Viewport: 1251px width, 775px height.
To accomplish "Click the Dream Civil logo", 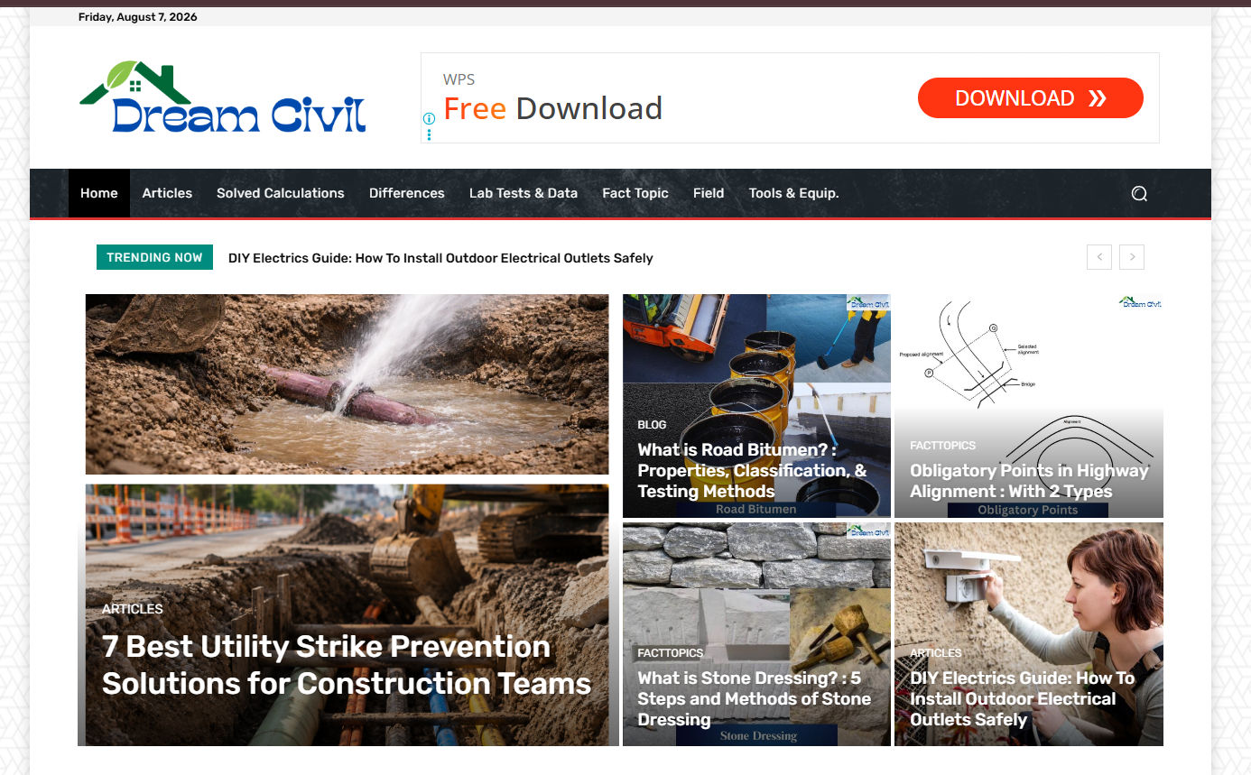I will [223, 97].
